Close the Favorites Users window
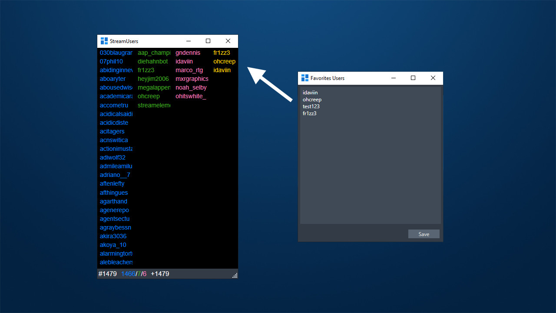The height and width of the screenshot is (313, 556). pyautogui.click(x=433, y=78)
